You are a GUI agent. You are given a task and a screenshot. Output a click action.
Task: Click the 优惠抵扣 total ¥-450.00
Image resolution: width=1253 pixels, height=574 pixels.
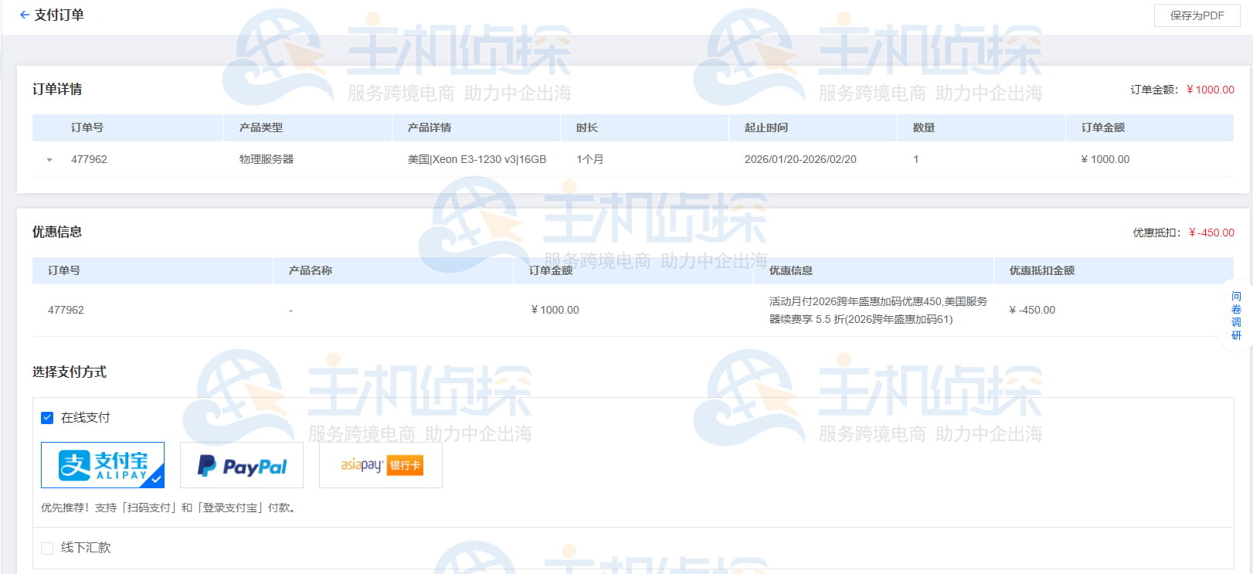(x=1211, y=233)
